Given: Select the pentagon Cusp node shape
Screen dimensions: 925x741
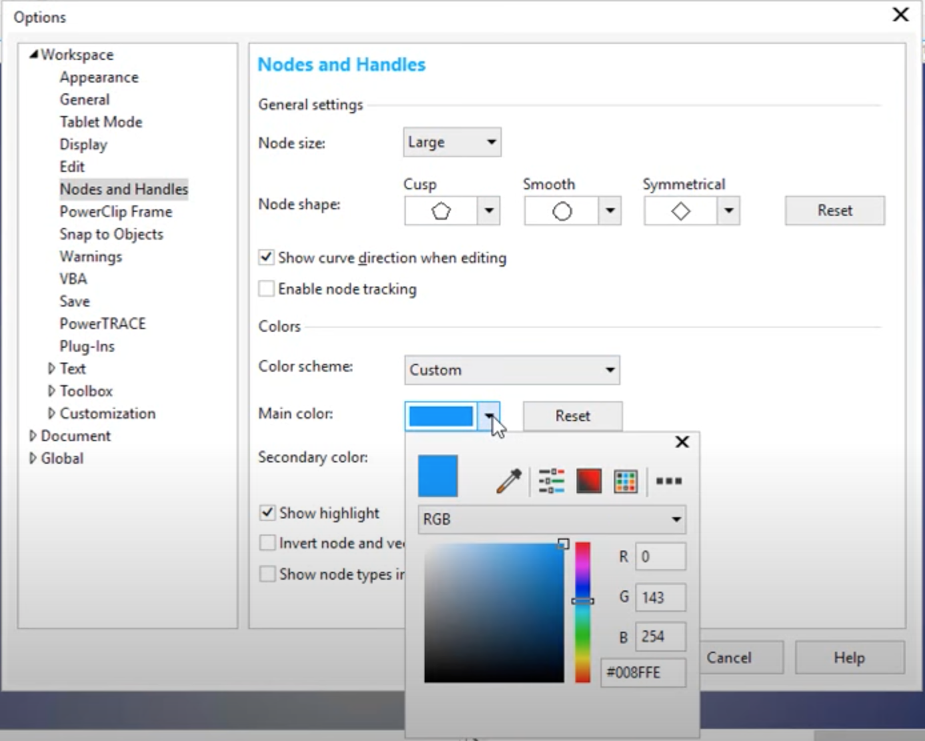Looking at the screenshot, I should 441,211.
